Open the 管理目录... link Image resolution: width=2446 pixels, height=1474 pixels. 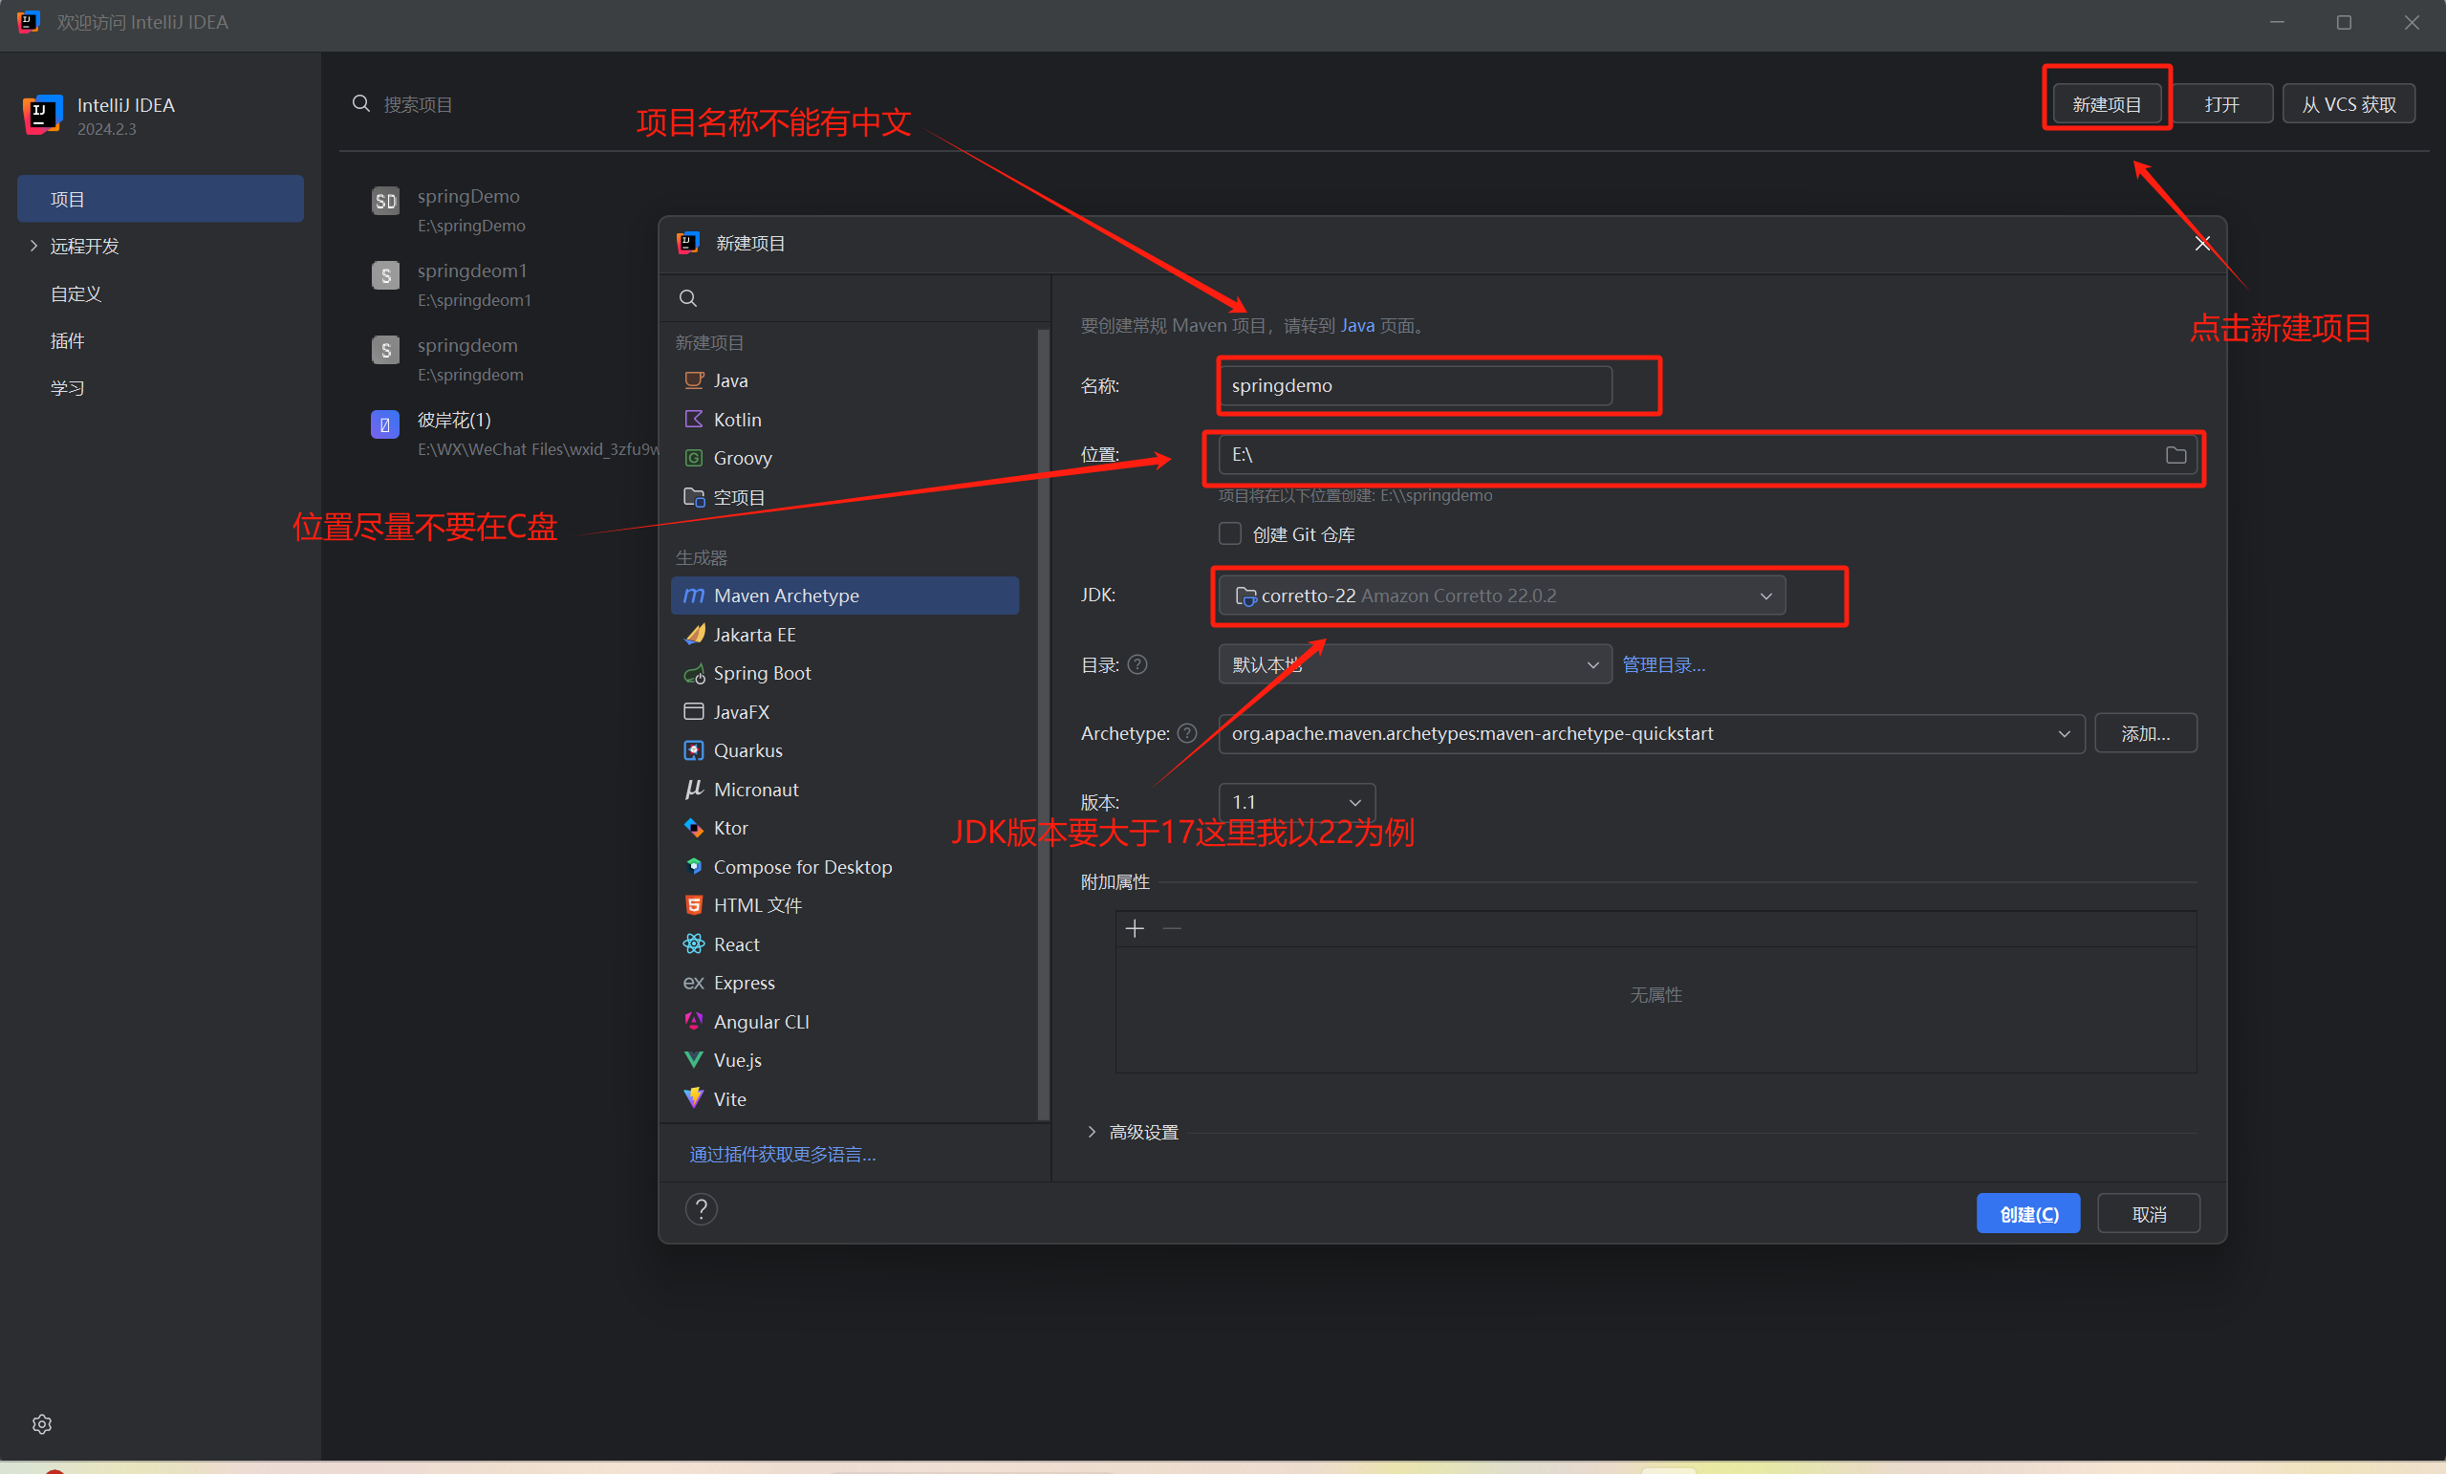1664,665
